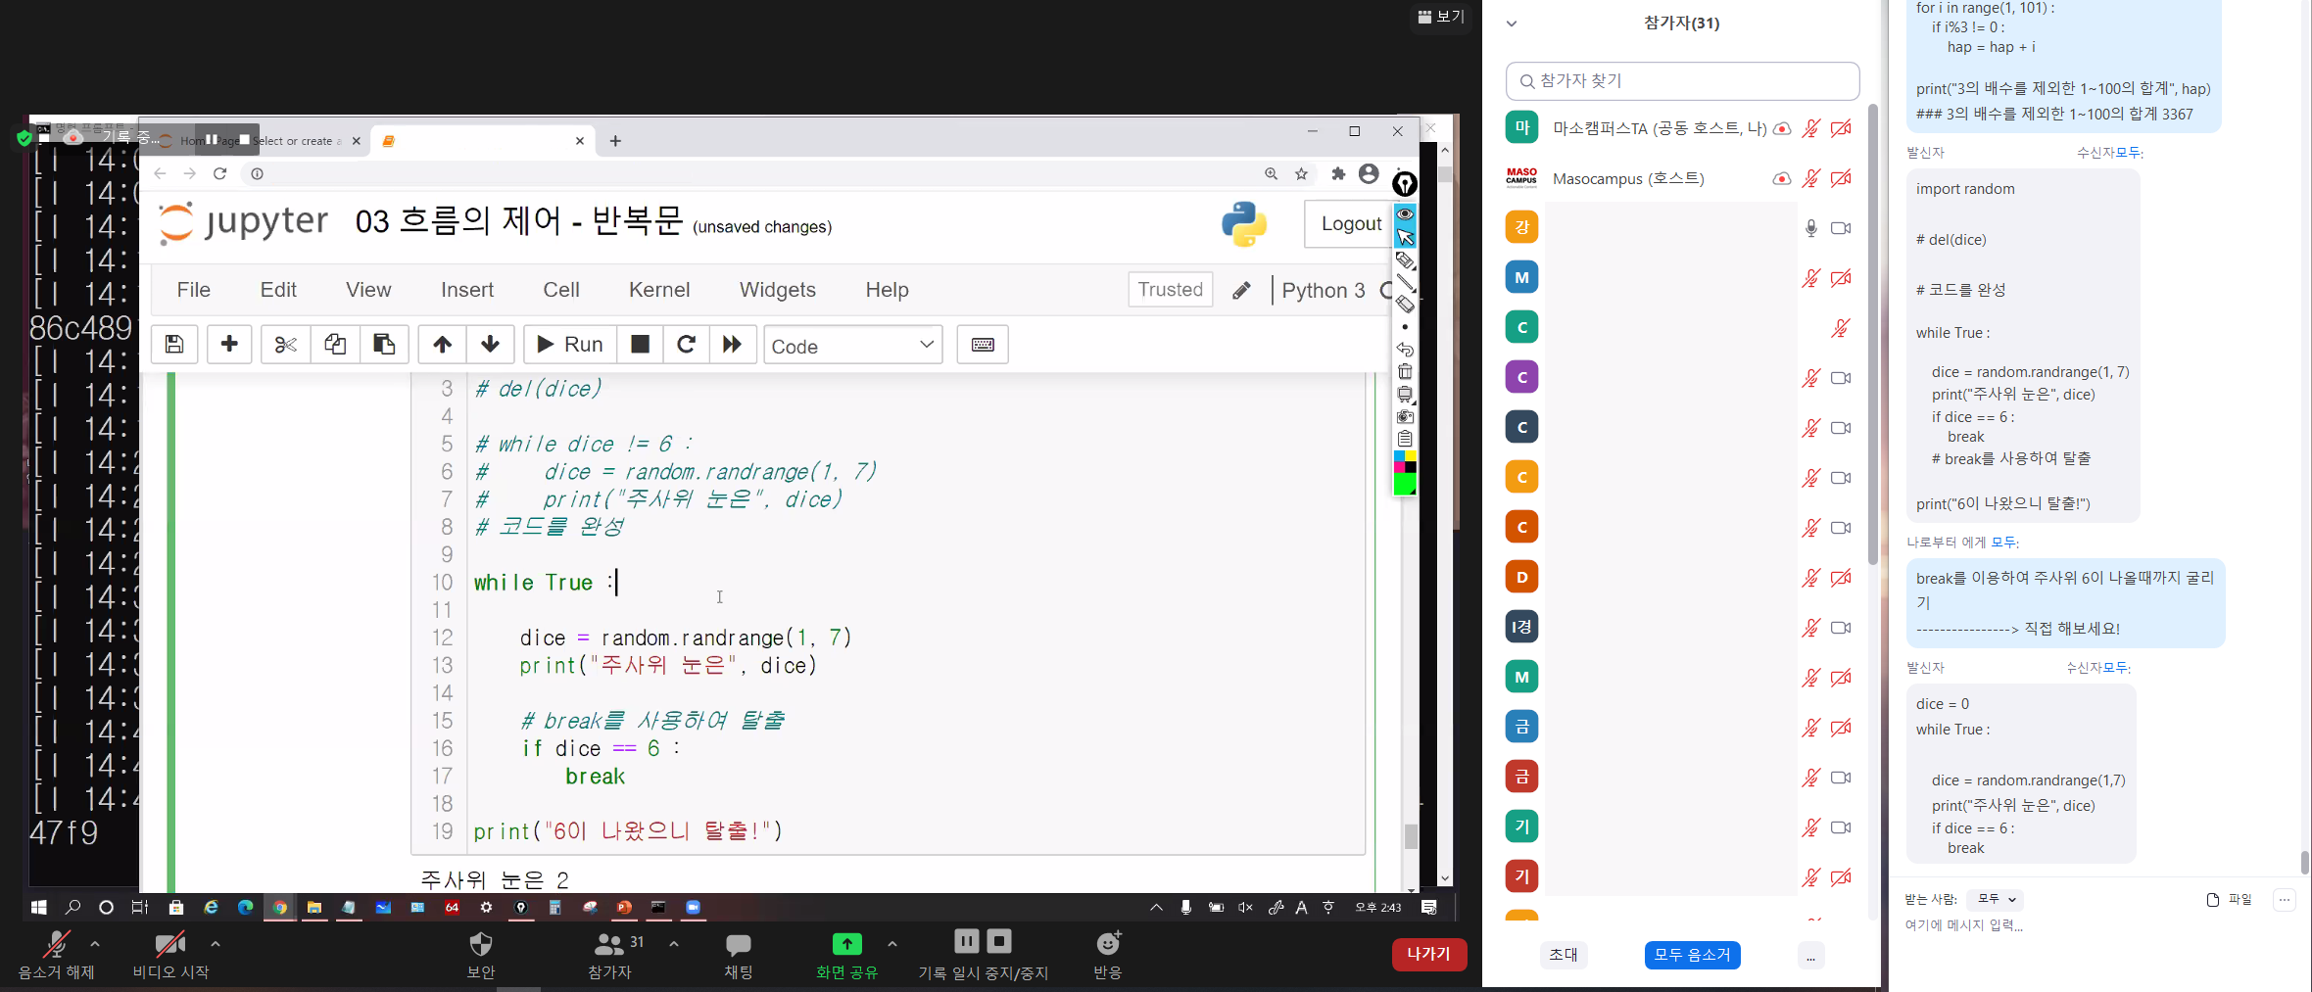Expand the chat recipient dropdown
This screenshot has width=2312, height=992.
tap(1996, 899)
